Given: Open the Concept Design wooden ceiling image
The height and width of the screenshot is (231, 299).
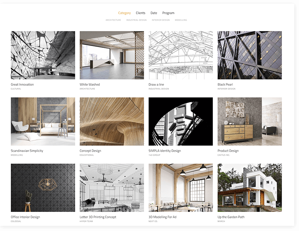Looking at the screenshot, I should click(112, 121).
